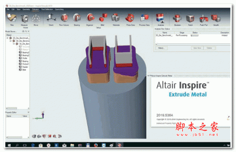
Task: Click the first view control icon below viewport
Action: tap(34, 136)
